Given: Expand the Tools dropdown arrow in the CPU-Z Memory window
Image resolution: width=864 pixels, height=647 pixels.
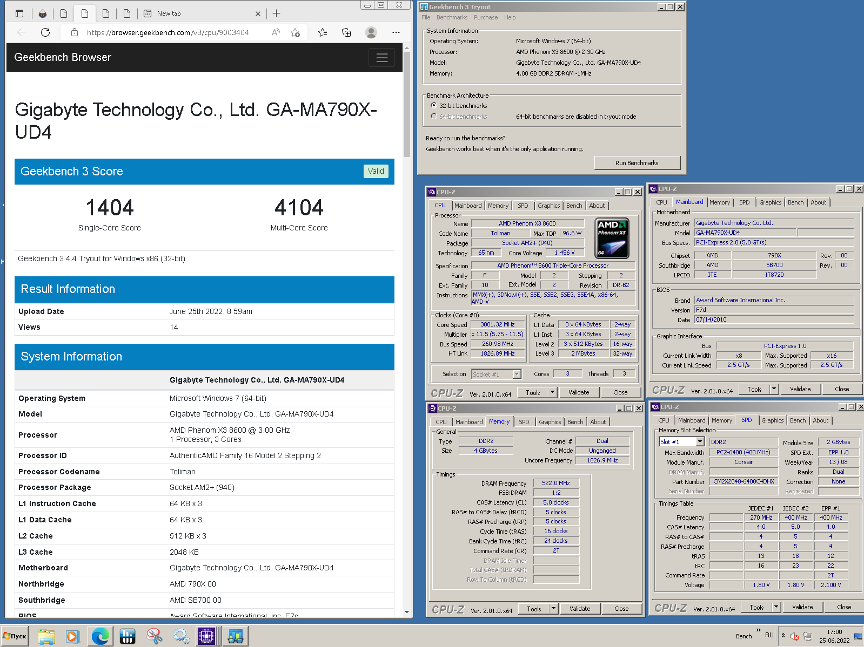Looking at the screenshot, I should pyautogui.click(x=553, y=609).
